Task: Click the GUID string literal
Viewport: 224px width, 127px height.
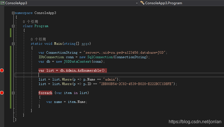Action: tap(136, 84)
